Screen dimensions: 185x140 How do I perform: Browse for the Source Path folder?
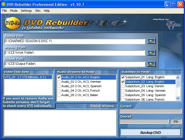tap(151, 41)
